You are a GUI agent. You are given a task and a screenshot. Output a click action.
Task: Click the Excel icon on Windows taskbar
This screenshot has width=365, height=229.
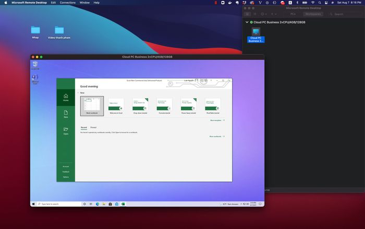click(123, 204)
